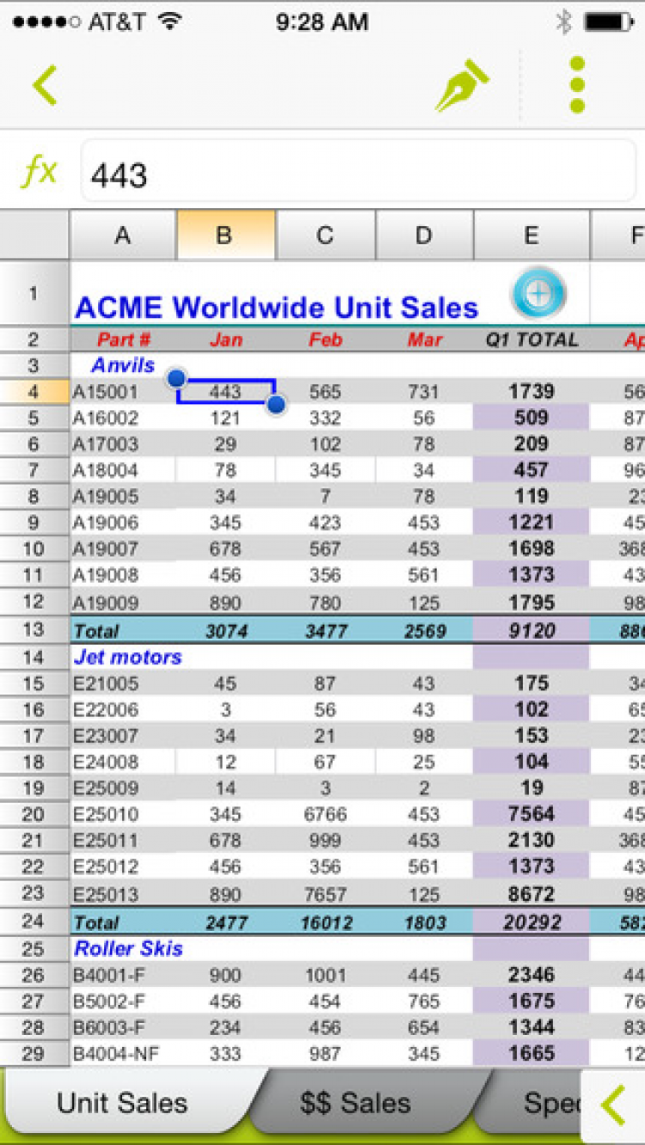Click cell E24008
Image resolution: width=645 pixels, height=1145 pixels.
click(x=123, y=762)
